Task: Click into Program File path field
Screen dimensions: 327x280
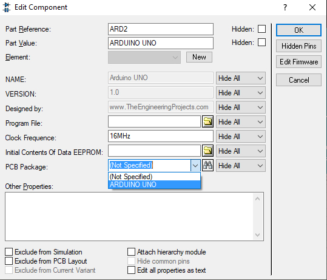Action: click(154, 121)
